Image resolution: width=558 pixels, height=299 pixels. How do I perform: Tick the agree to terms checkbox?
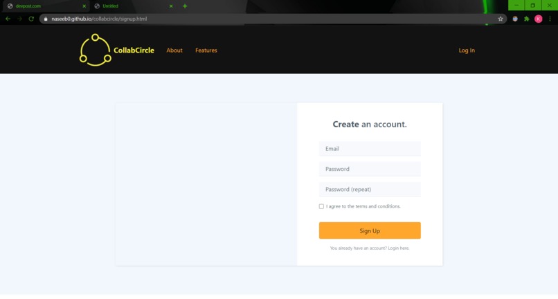(x=321, y=206)
